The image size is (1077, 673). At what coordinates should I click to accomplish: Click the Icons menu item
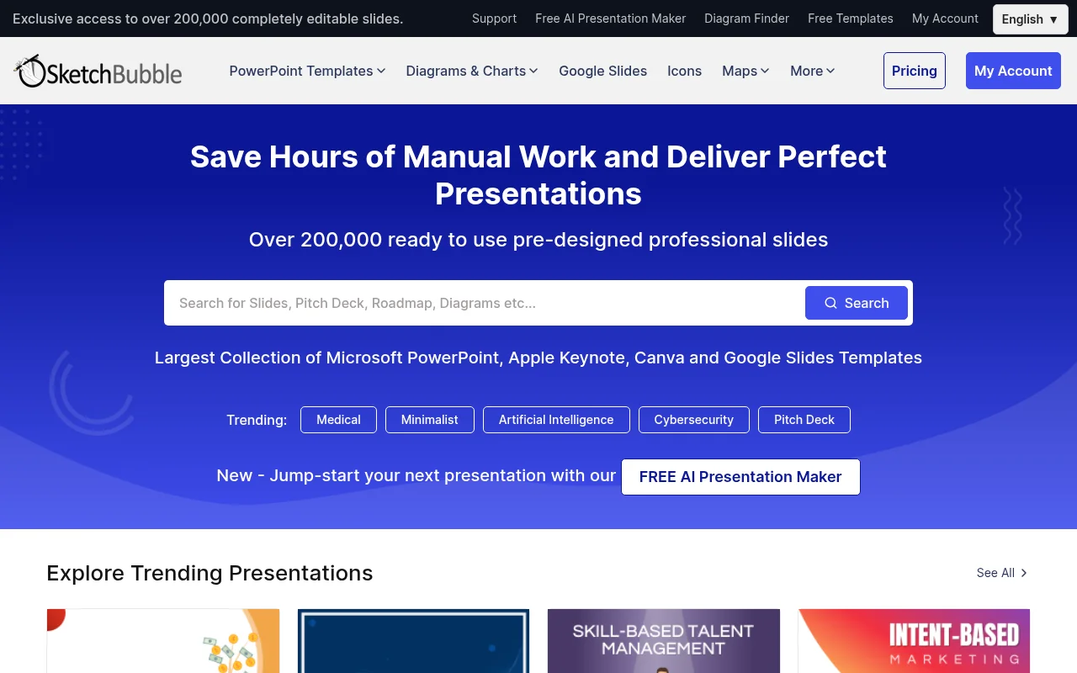(x=684, y=71)
